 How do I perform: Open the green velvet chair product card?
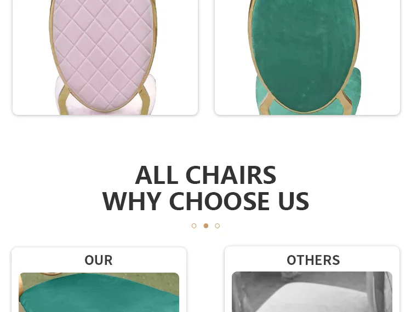point(307,57)
